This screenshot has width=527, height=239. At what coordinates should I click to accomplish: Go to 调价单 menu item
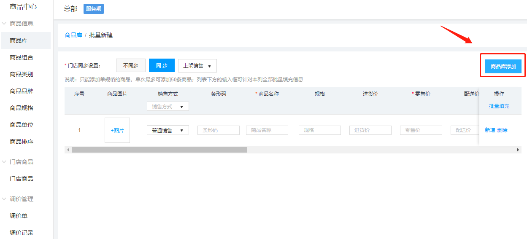point(19,216)
